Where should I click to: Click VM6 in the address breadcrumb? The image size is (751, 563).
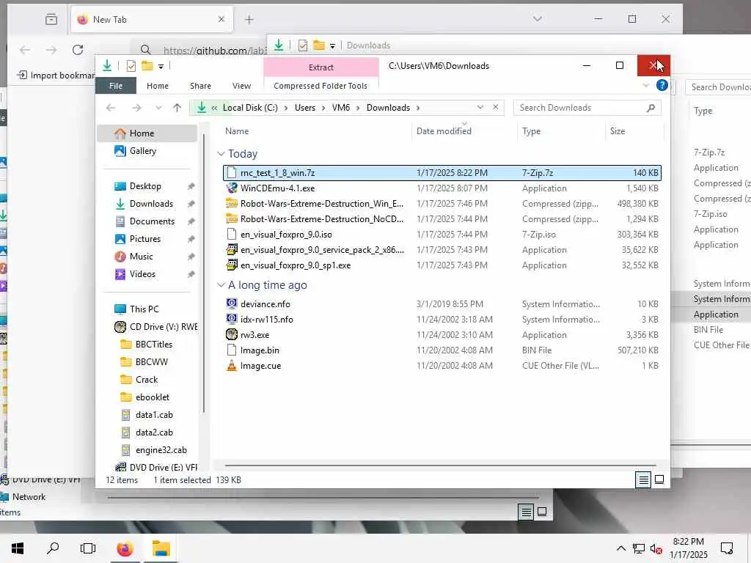pyautogui.click(x=341, y=108)
